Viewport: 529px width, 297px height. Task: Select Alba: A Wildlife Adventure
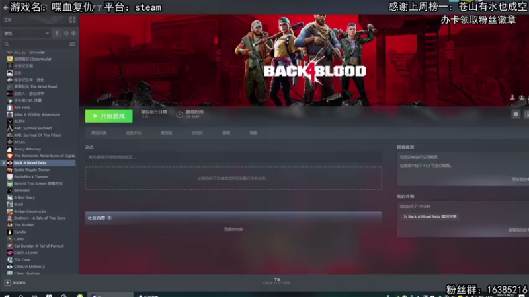click(x=37, y=114)
